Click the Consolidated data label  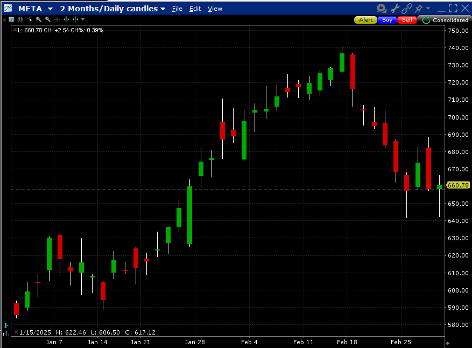pyautogui.click(x=450, y=20)
